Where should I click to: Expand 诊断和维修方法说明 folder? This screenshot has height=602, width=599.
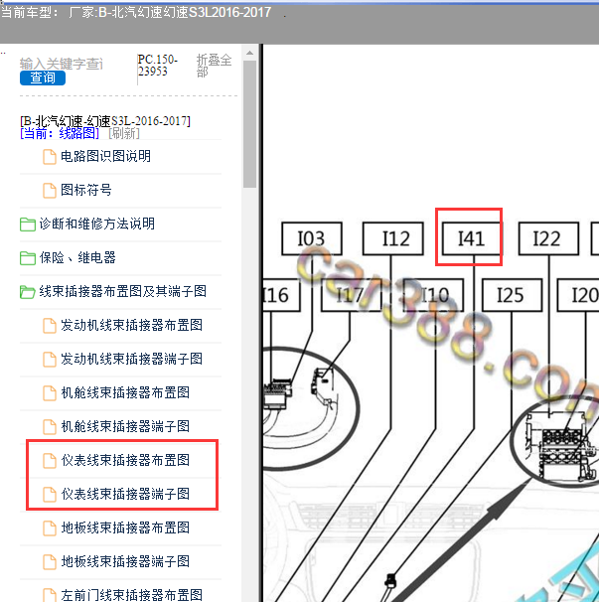click(x=96, y=224)
